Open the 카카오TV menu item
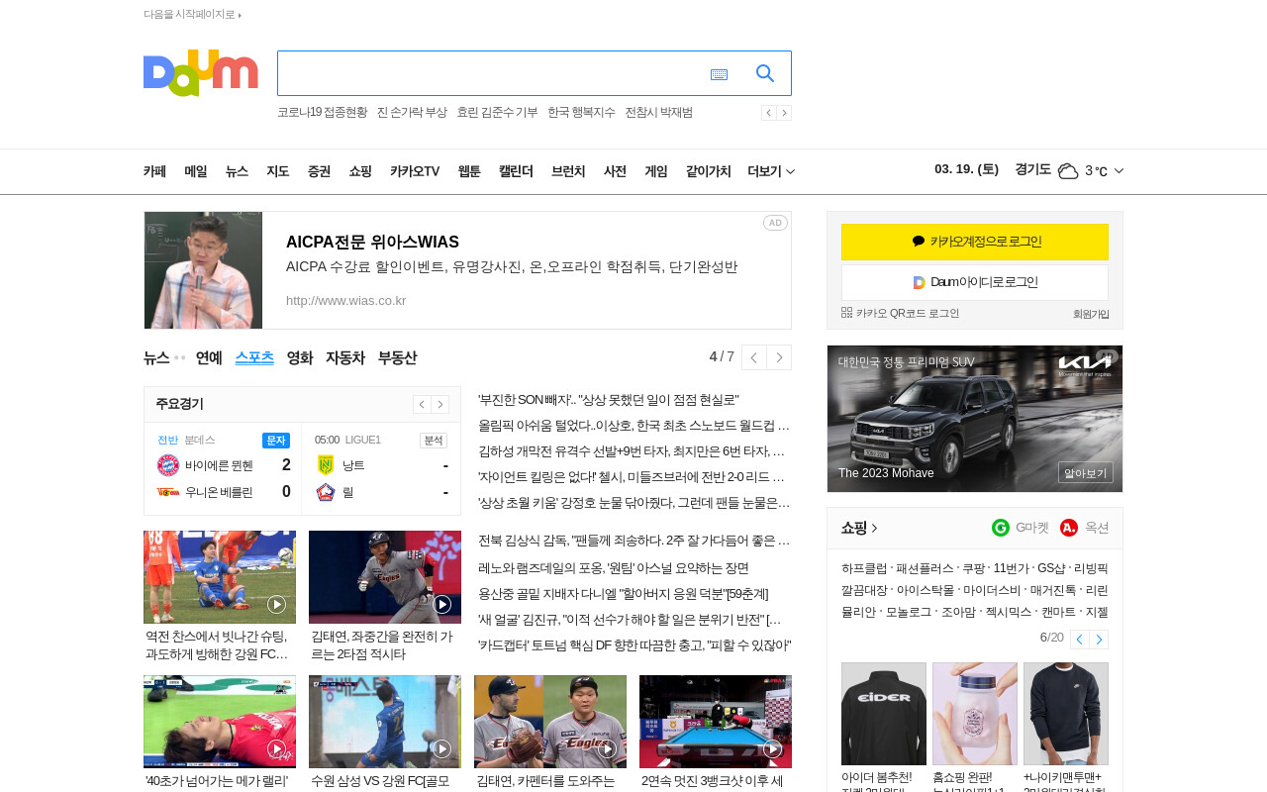 415,171
